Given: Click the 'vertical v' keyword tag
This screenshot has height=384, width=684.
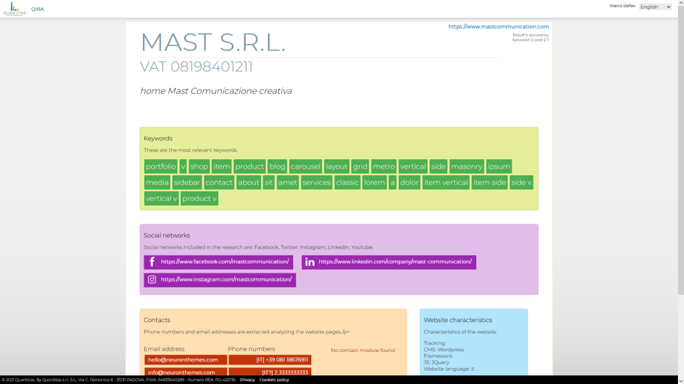Looking at the screenshot, I should point(162,199).
